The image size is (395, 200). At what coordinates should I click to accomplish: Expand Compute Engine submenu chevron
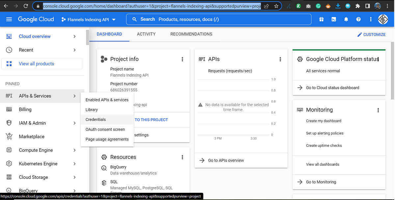coord(75,150)
